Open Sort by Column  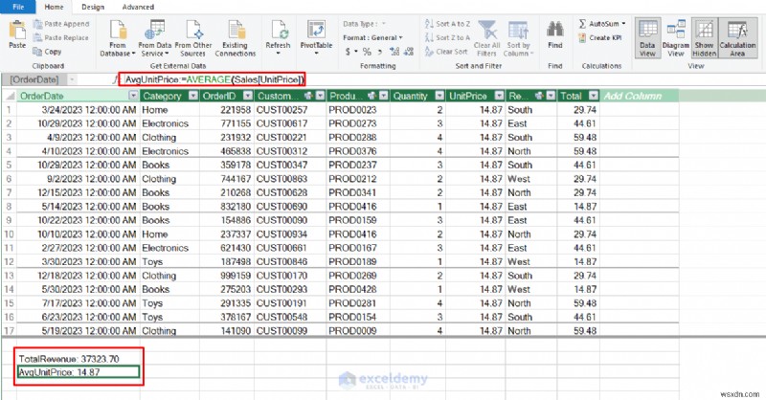[x=518, y=38]
